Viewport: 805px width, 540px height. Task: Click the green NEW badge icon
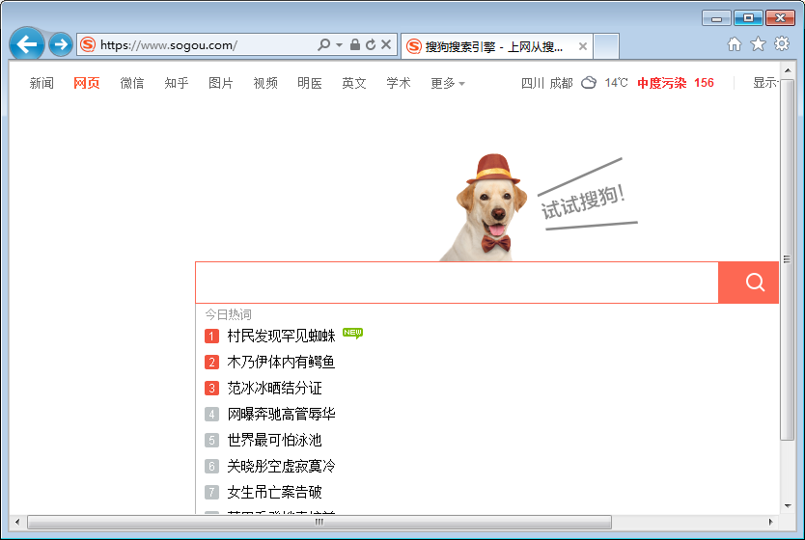(352, 334)
